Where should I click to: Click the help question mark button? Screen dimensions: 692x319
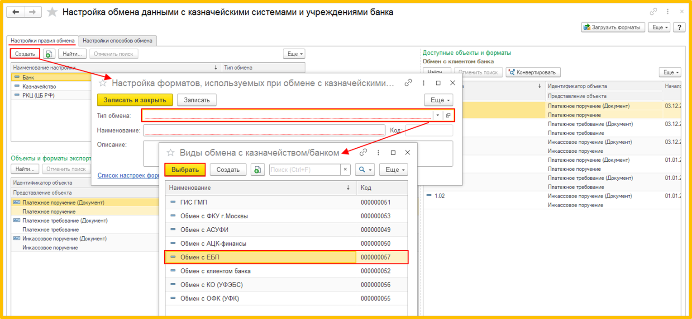point(679,28)
